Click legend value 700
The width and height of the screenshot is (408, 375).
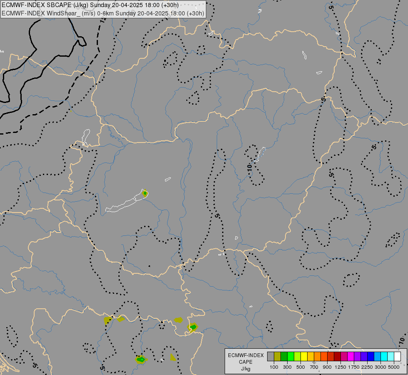click(x=314, y=367)
